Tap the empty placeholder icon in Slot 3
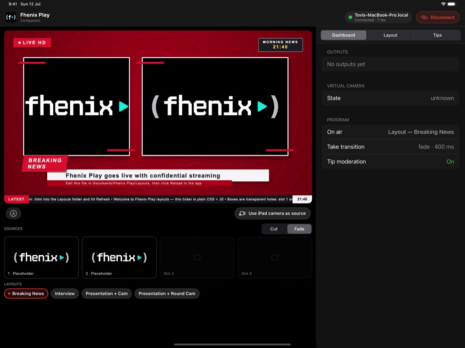Viewport: 465px width, 348px height. click(197, 257)
